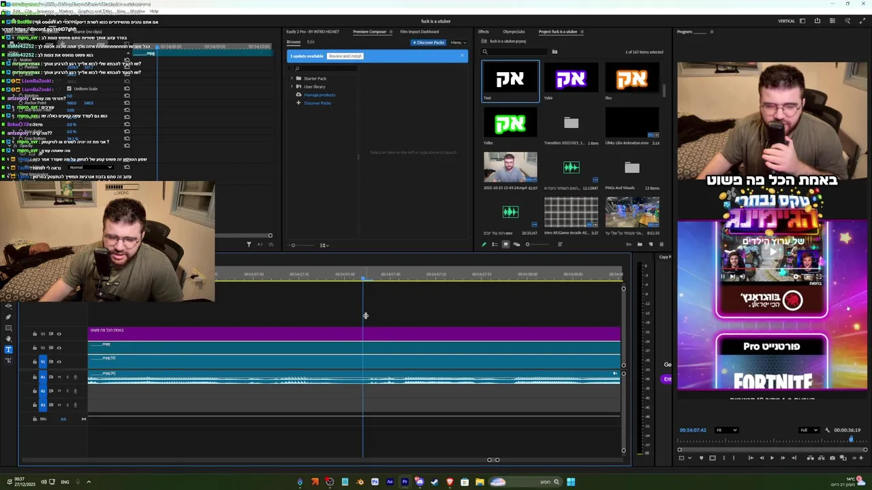Open the Fit zoom level dropdown

pyautogui.click(x=726, y=430)
